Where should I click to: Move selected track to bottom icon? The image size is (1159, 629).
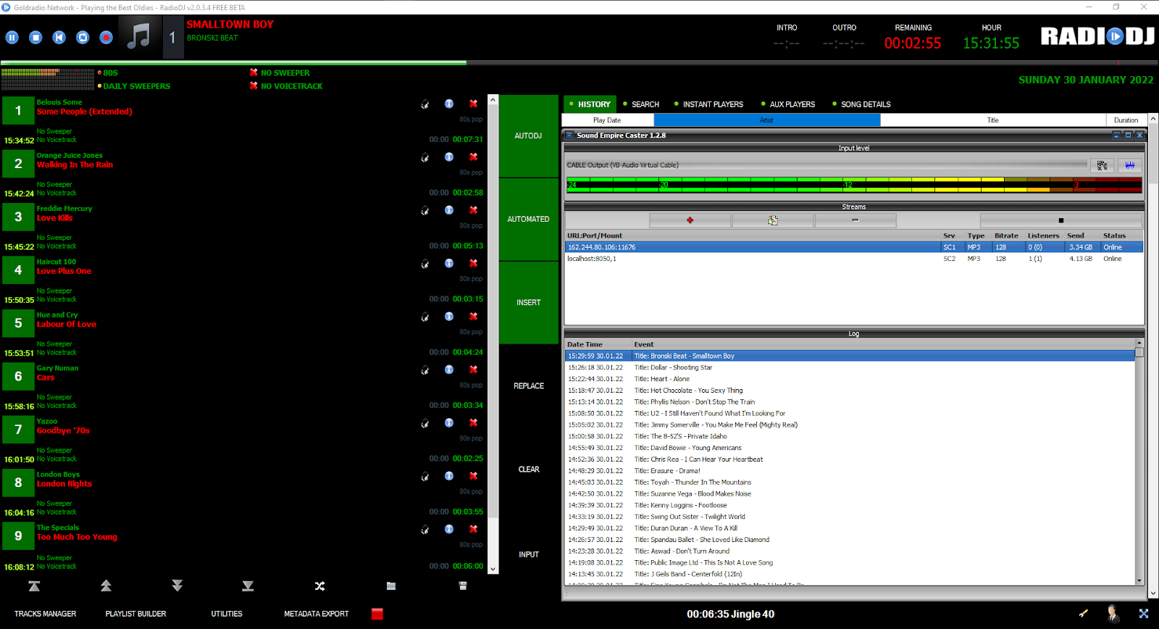point(248,586)
